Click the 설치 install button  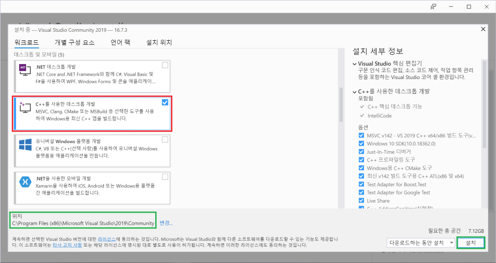click(471, 243)
